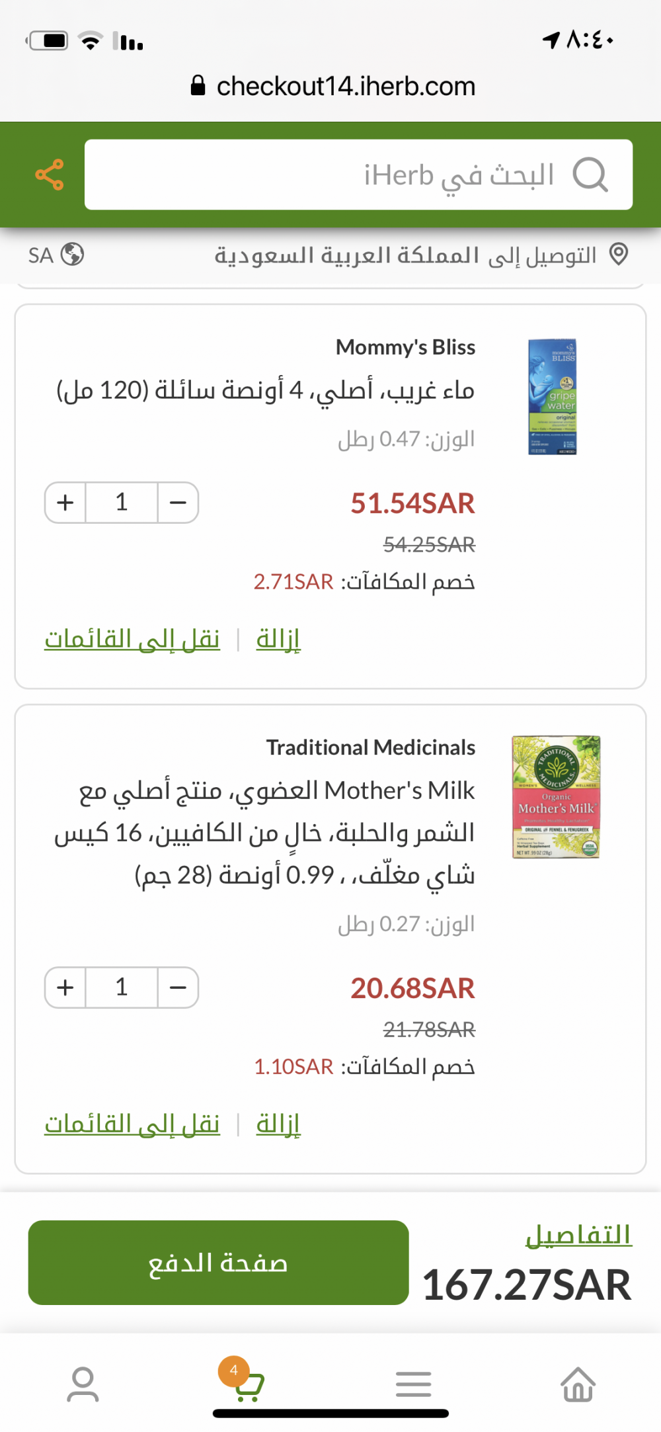
Task: Decrease quantity of Mommy's Bliss gripe water
Action: [x=178, y=503]
